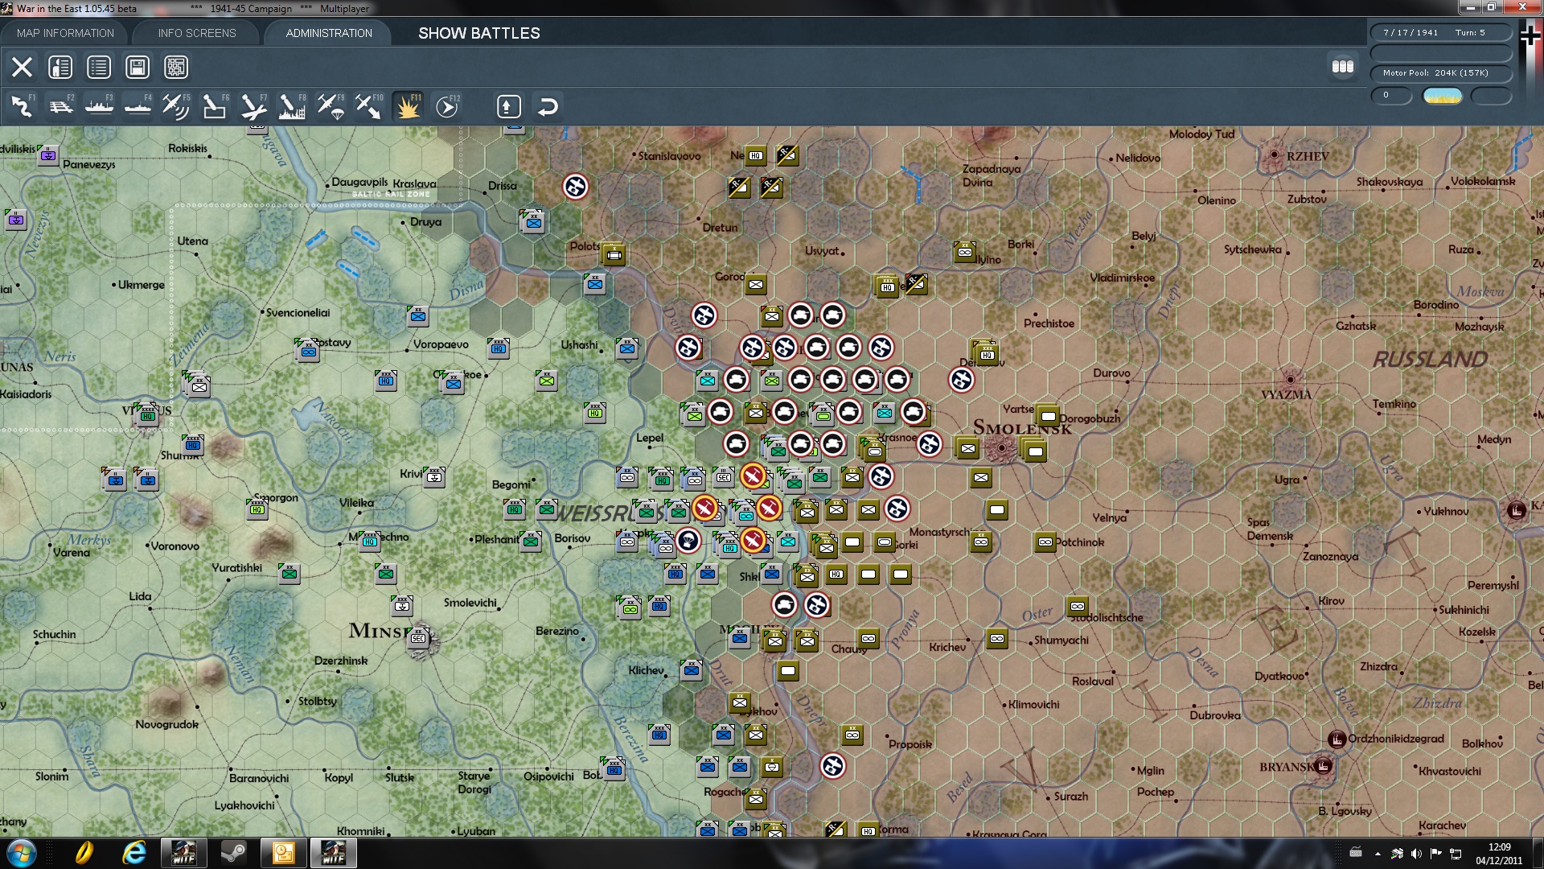Screen dimensions: 1544x869
Task: Switch to the Map Information tab
Action: (x=66, y=33)
